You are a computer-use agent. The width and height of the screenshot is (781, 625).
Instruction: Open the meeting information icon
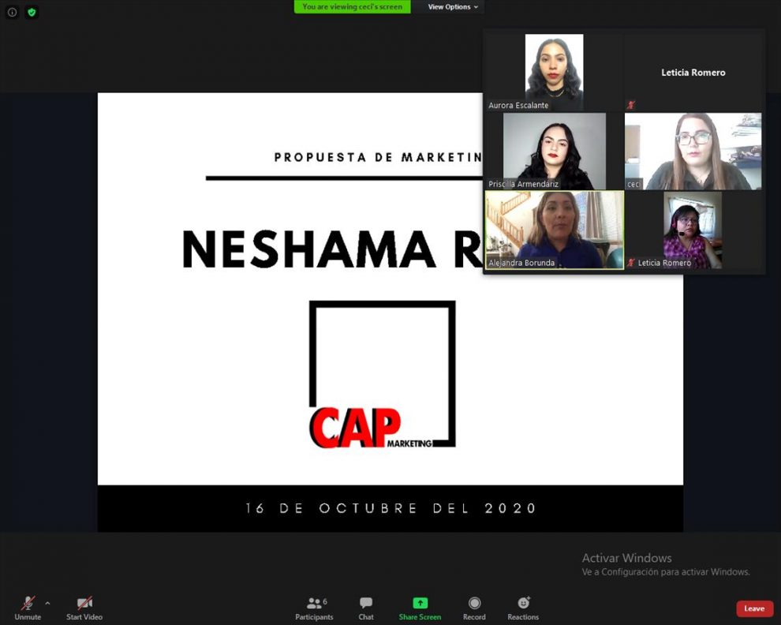coord(12,13)
